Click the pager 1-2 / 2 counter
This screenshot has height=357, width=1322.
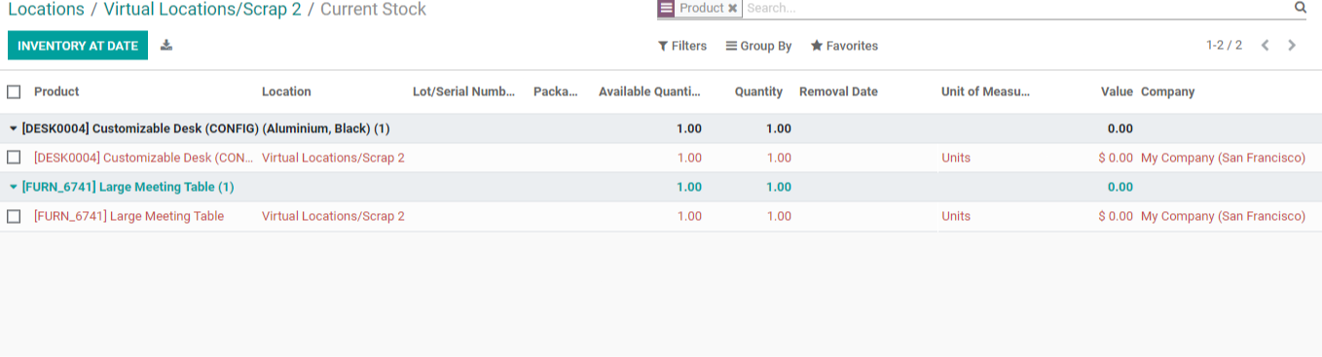pyautogui.click(x=1224, y=46)
